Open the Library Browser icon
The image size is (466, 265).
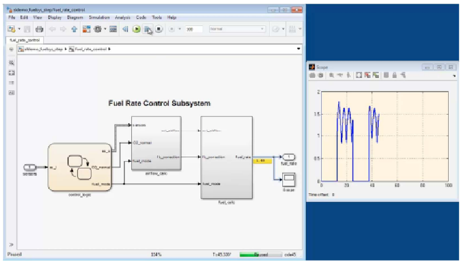click(86, 29)
